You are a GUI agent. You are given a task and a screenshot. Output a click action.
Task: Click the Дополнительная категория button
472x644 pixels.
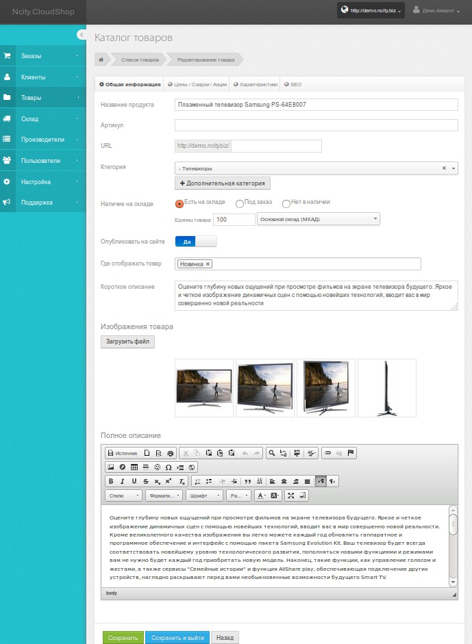(x=223, y=183)
